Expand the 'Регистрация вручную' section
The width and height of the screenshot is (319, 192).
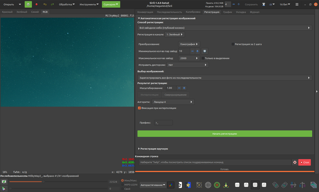pos(154,149)
